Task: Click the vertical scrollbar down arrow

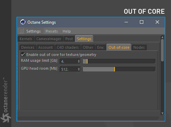Action: [x=162, y=113]
